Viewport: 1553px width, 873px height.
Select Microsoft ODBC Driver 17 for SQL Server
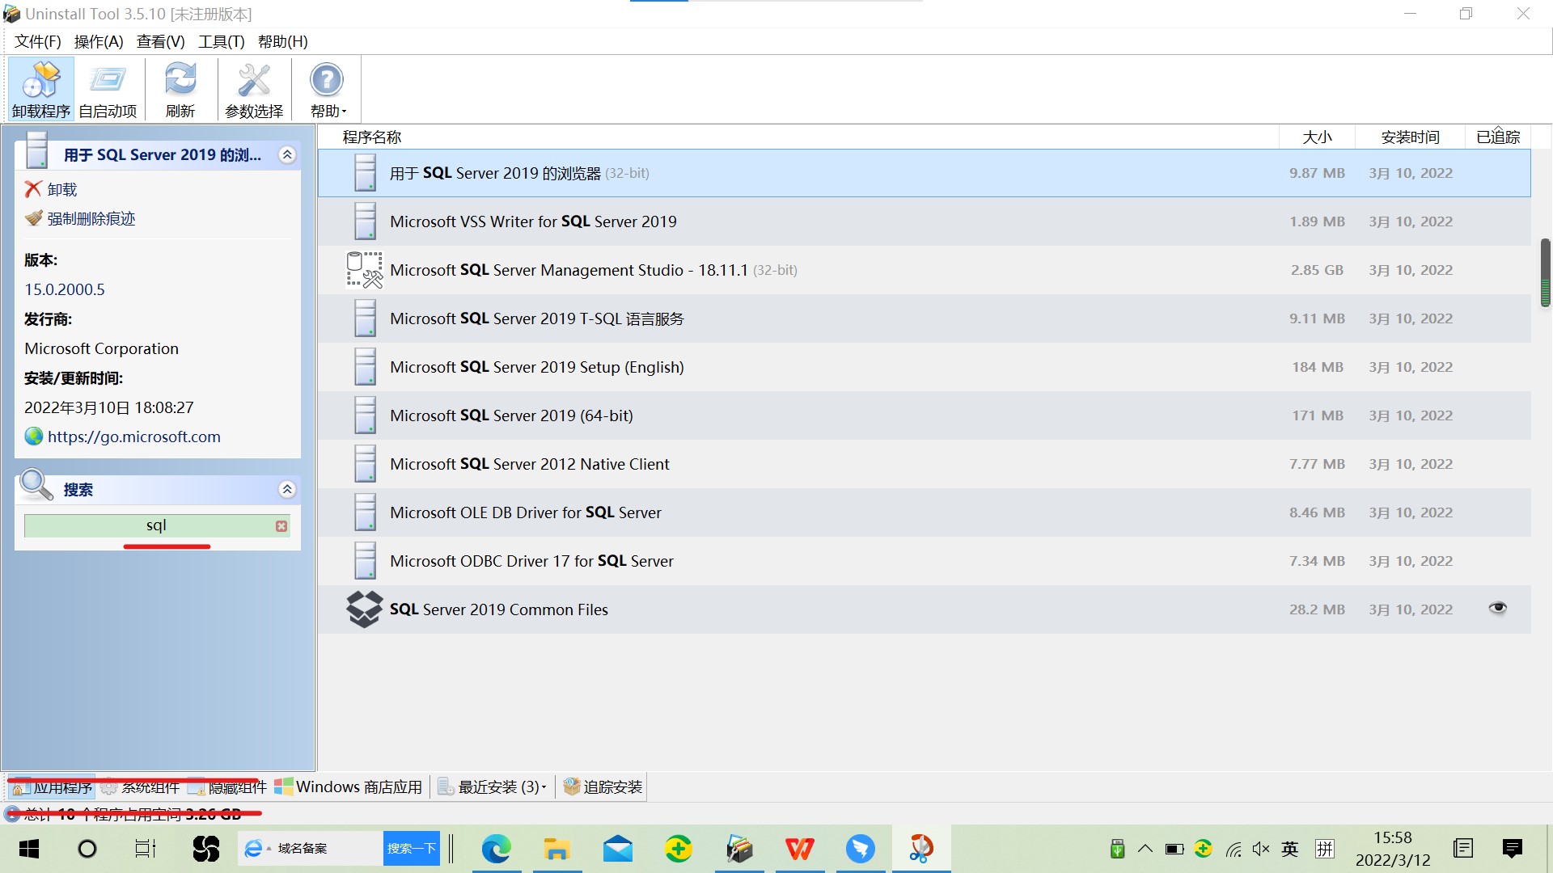[924, 561]
